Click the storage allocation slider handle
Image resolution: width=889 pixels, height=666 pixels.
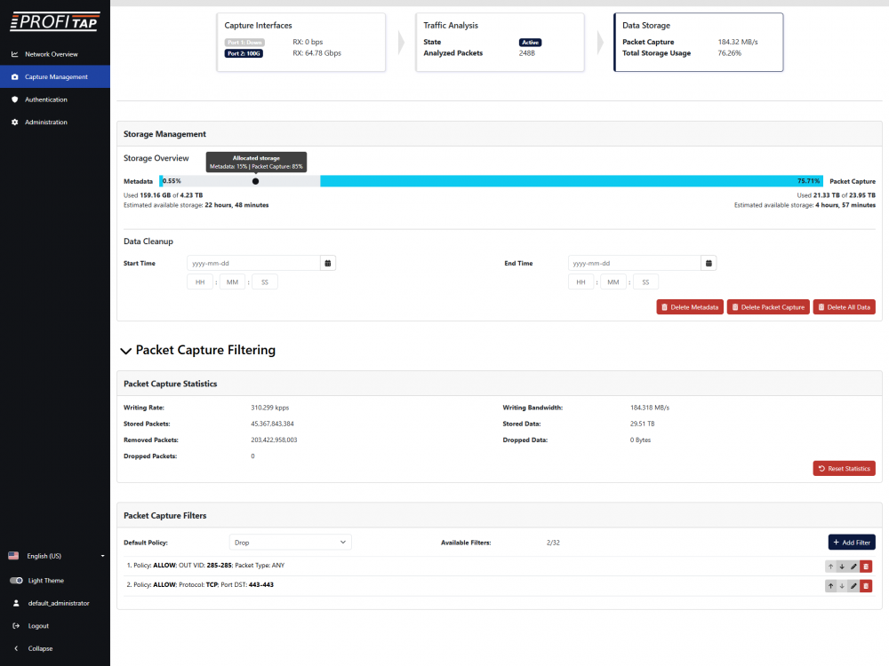[x=256, y=181]
